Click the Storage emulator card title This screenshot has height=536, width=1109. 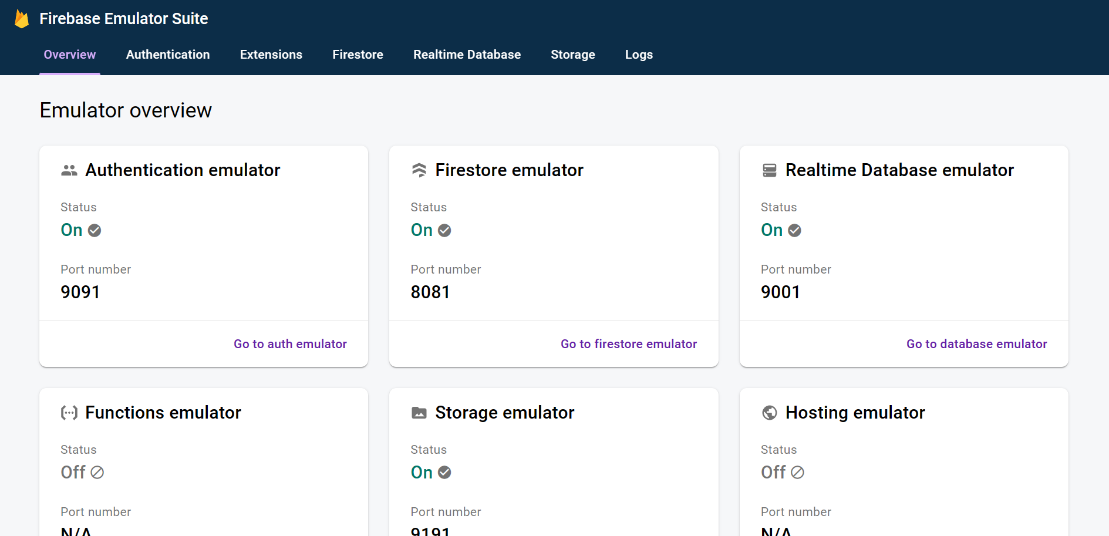click(504, 413)
